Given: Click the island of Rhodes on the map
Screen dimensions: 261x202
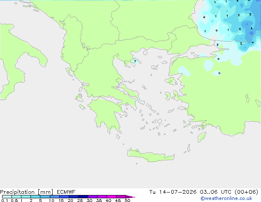Looking at the screenshot, I should click(x=202, y=137).
